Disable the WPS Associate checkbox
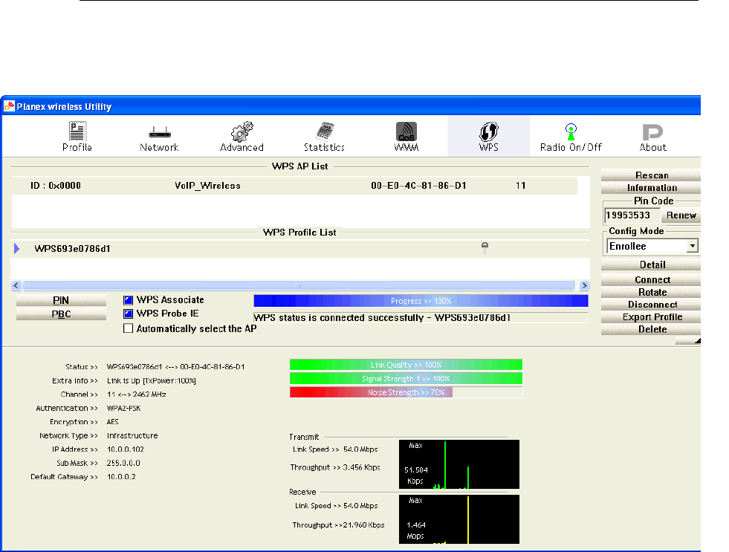 pos(129,300)
